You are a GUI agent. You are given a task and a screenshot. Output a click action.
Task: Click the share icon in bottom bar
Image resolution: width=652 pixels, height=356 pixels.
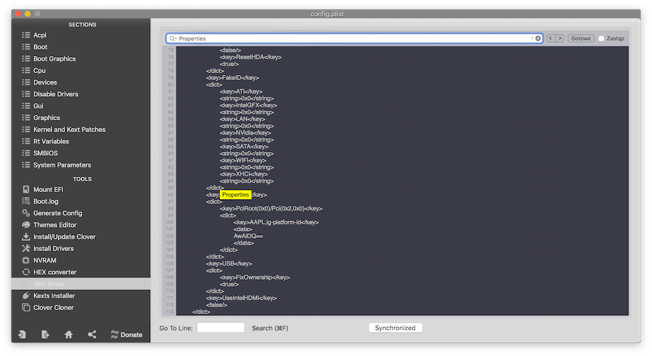(x=92, y=334)
